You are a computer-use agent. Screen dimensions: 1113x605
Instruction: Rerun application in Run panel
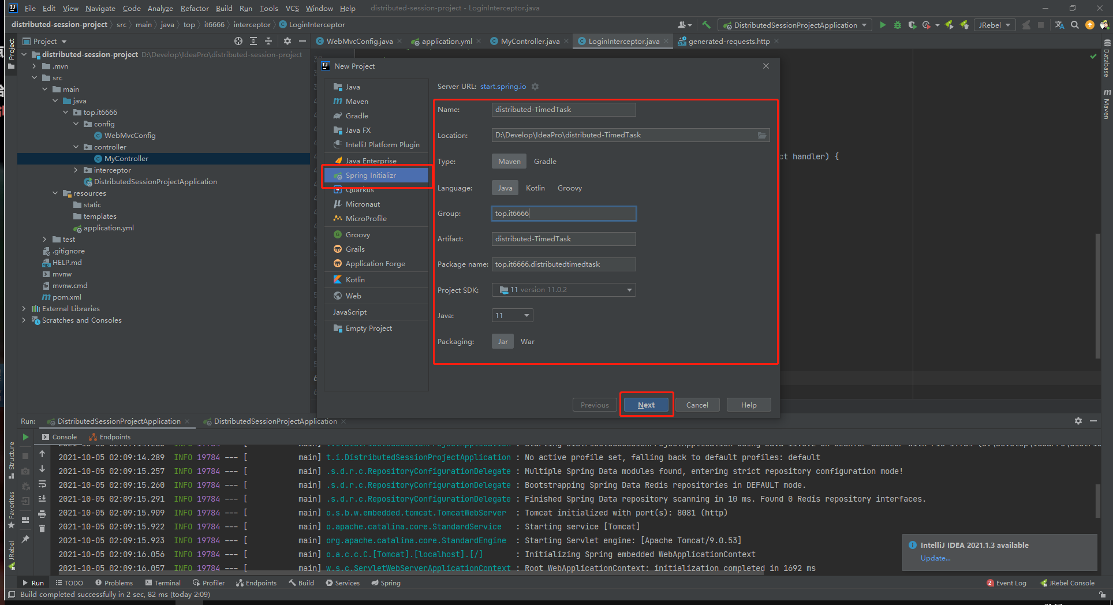point(25,437)
